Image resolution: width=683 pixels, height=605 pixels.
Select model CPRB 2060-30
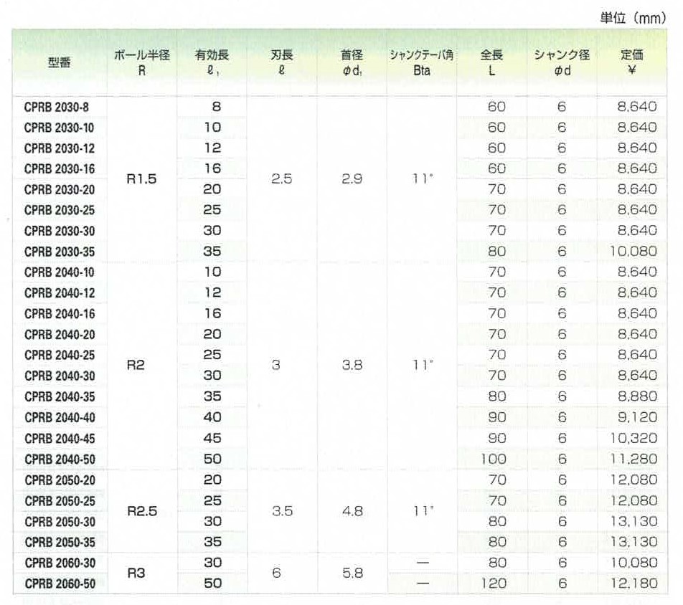point(60,563)
